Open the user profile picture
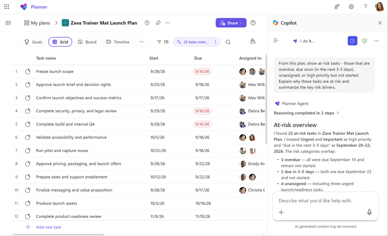The height and width of the screenshot is (236, 388). [379, 7]
